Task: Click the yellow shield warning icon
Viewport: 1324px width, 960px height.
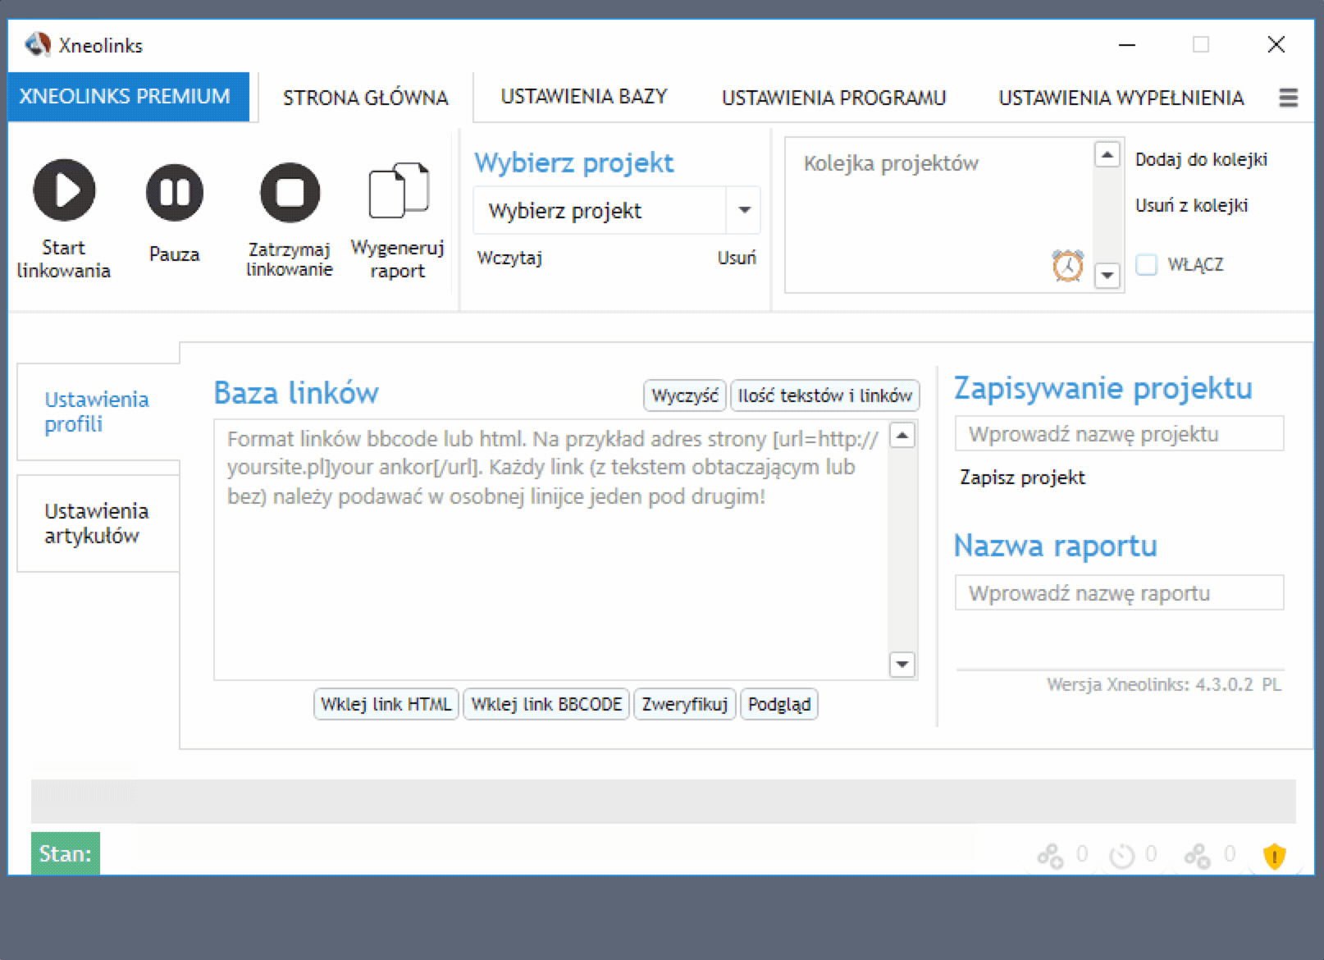Action: click(1274, 856)
